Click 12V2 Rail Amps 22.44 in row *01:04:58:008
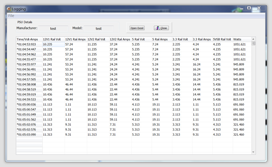The image size is (272, 167). coord(114,85)
